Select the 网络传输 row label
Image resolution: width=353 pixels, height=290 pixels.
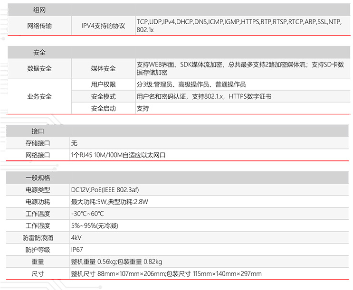[x=40, y=26]
